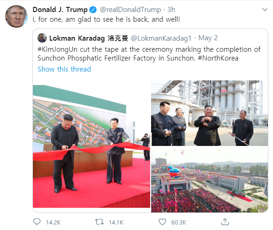Screen dimensions: 273x230
Task: Open the @realDonaldTrump handle
Action: point(130,10)
